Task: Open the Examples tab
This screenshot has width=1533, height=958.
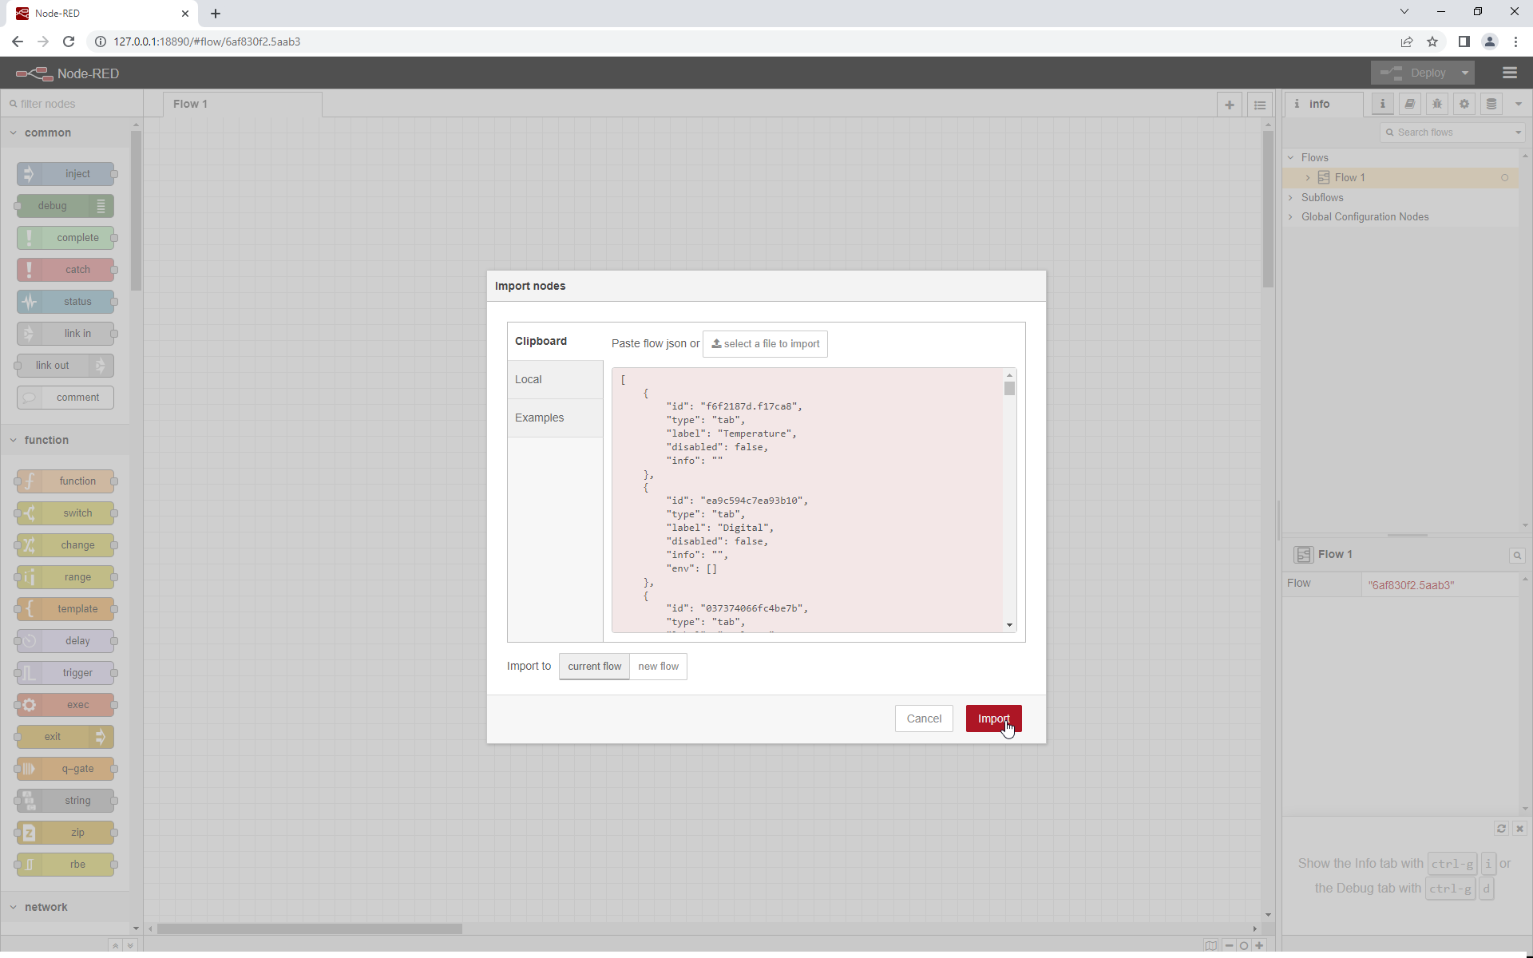Action: [555, 418]
